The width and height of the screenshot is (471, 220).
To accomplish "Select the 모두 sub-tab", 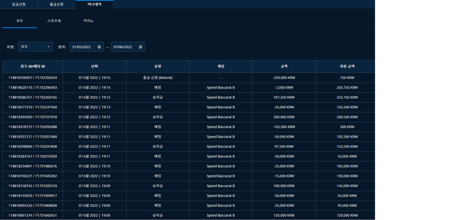I will (20, 21).
